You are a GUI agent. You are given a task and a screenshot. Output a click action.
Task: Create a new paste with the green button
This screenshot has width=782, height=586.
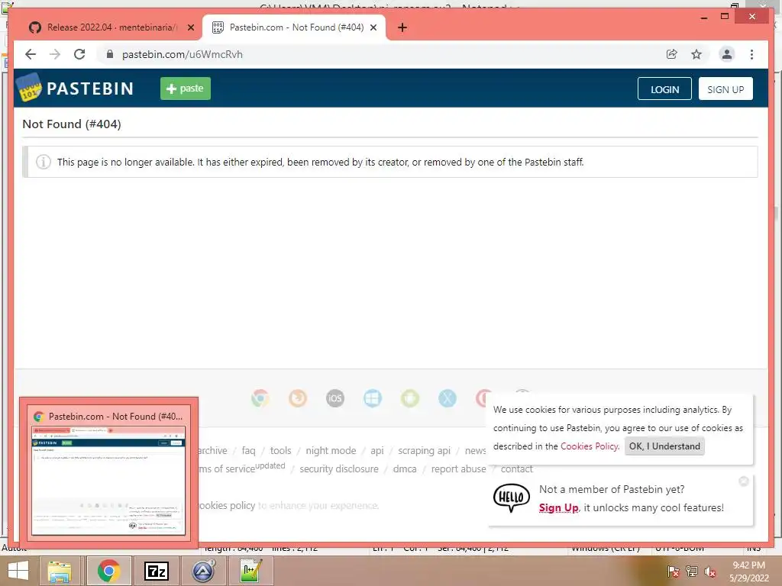[x=186, y=89]
